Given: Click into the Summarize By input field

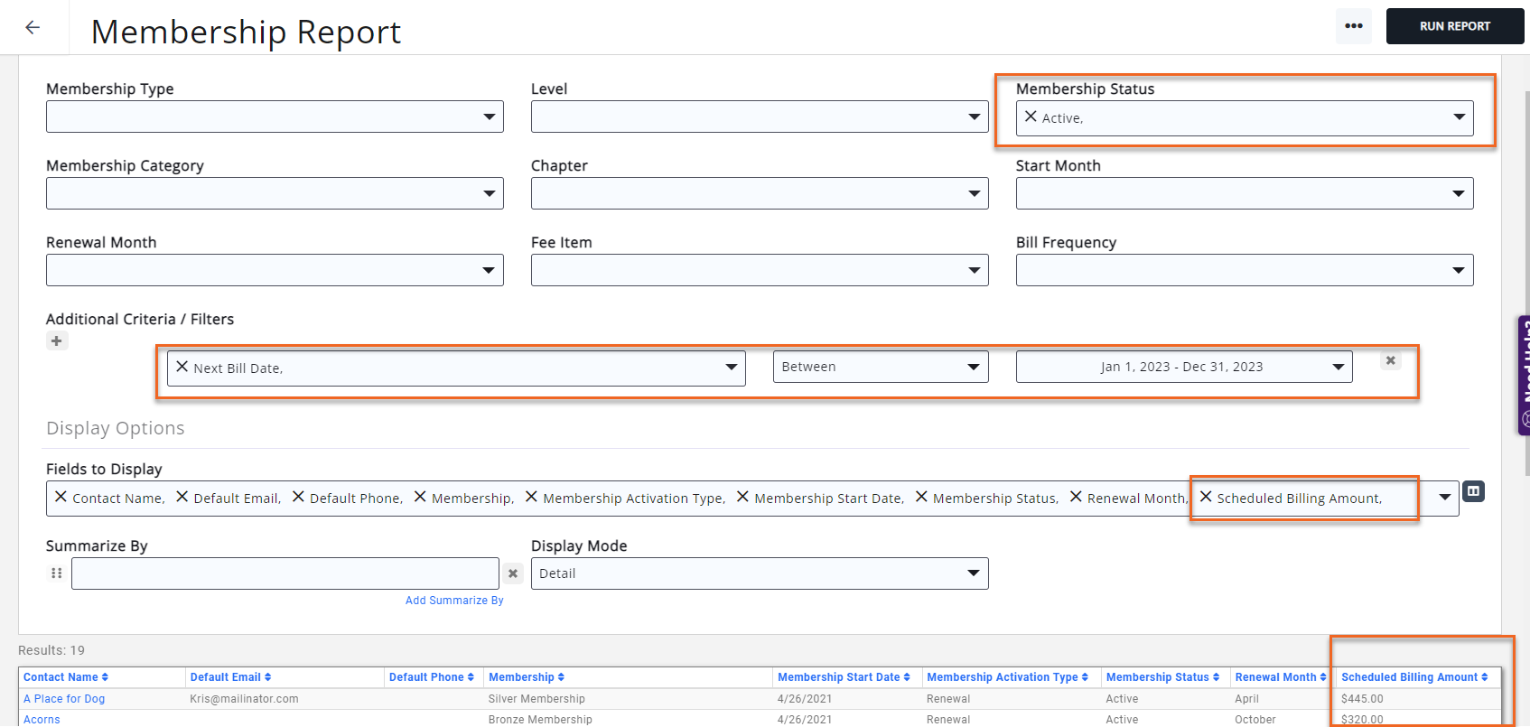Looking at the screenshot, I should tap(285, 573).
